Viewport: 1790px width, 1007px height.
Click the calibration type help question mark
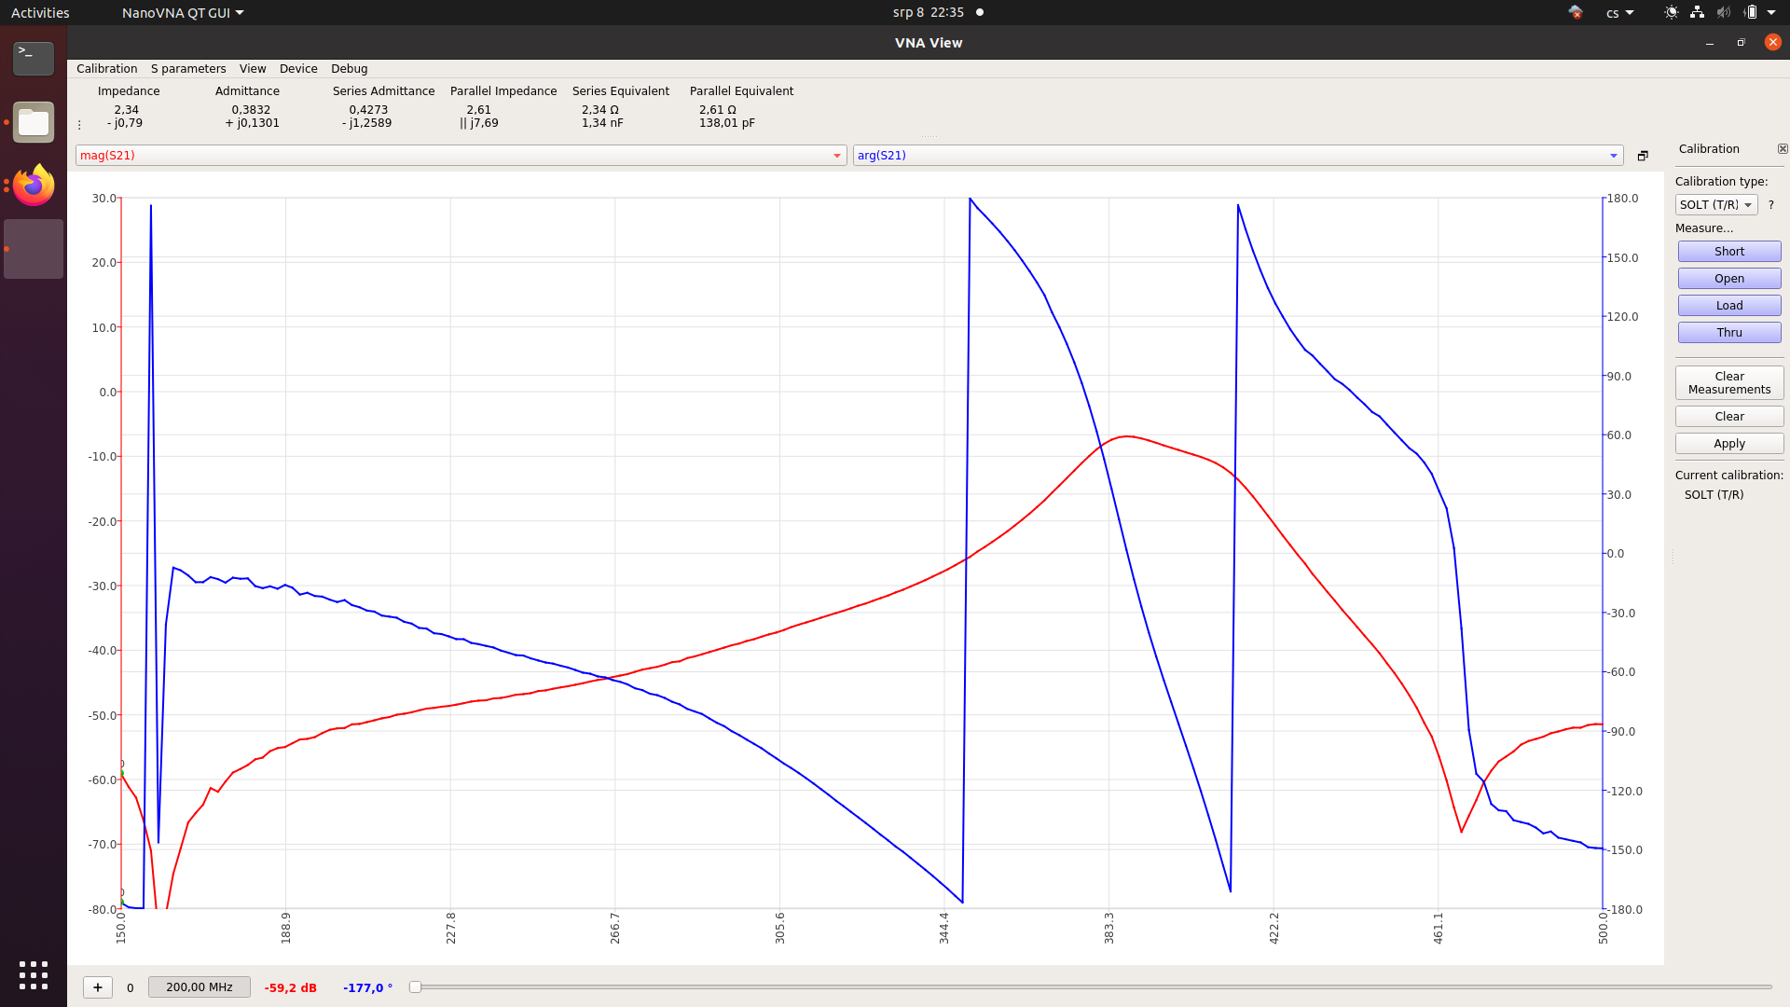point(1771,205)
